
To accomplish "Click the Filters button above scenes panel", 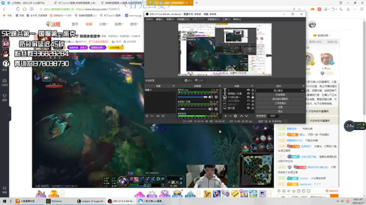I will pos(199,81).
